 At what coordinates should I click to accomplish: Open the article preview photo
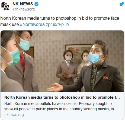tap(62, 61)
